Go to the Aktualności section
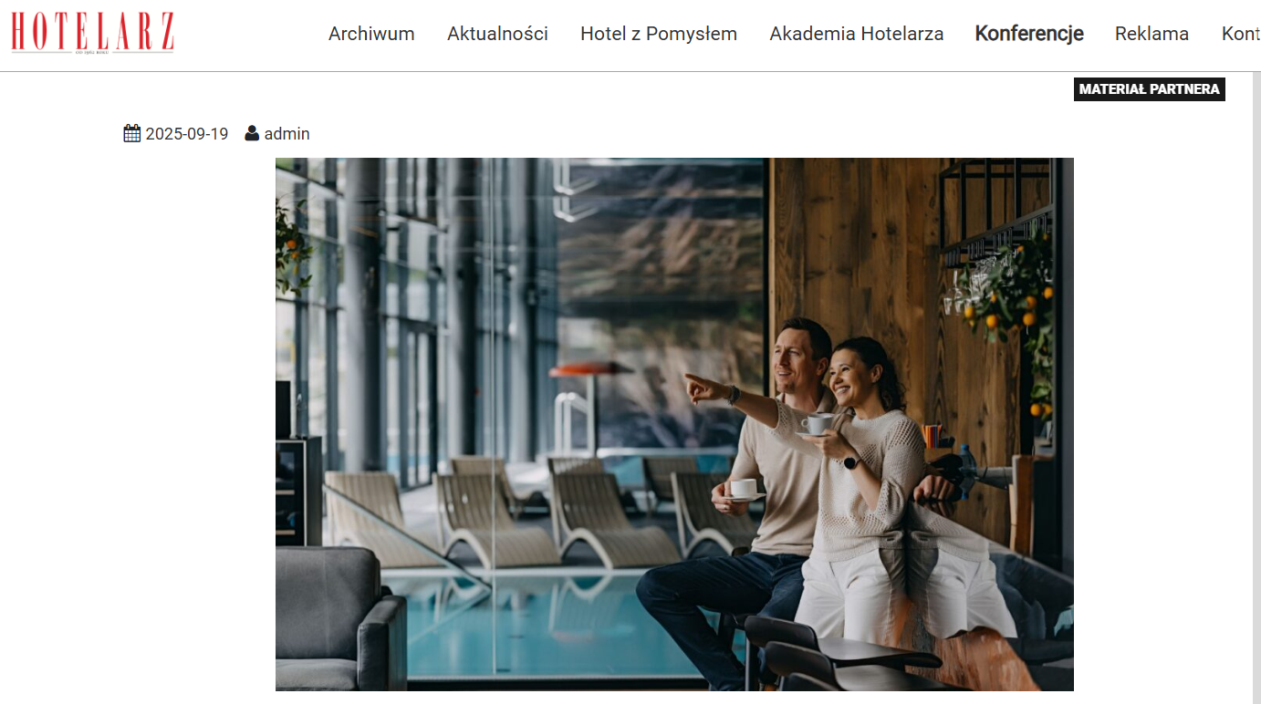 coord(497,34)
